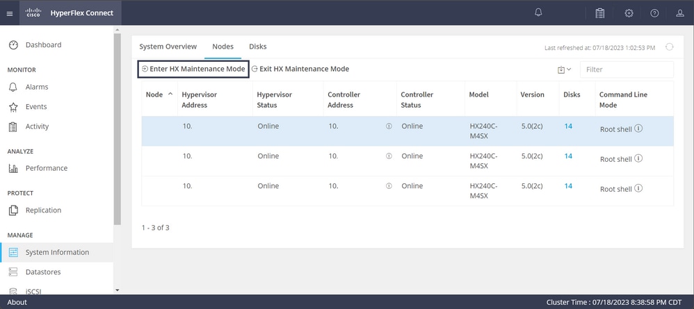Image resolution: width=694 pixels, height=309 pixels.
Task: Open the hamburger navigation menu
Action: tap(10, 13)
